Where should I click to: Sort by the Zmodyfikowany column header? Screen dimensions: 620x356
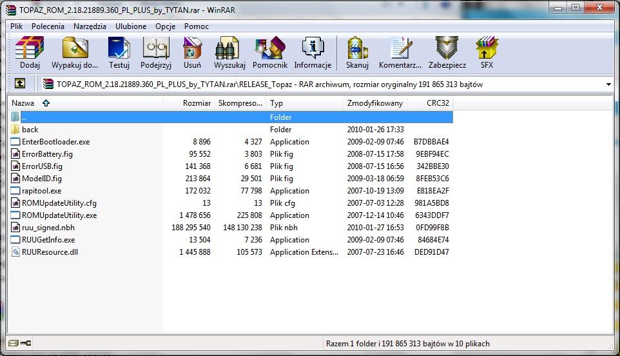coord(375,103)
